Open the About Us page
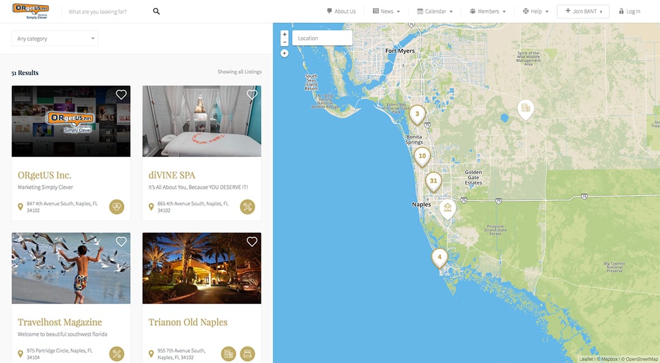Viewport: 660px width, 363px height. [342, 12]
